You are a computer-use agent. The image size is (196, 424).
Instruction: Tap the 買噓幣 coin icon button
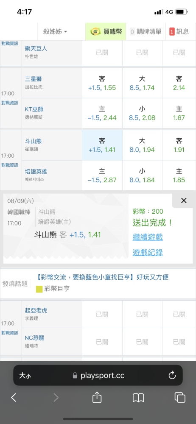coord(106,31)
